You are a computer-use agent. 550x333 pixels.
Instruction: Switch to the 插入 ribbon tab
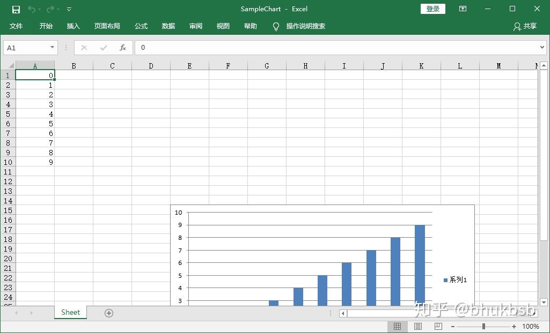tap(73, 26)
